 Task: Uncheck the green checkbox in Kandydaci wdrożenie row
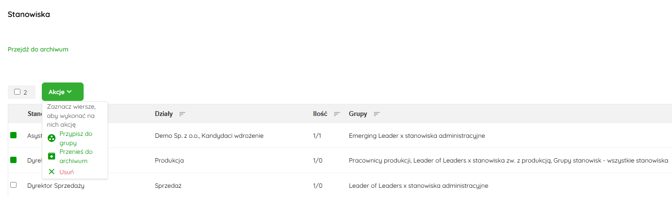point(13,135)
